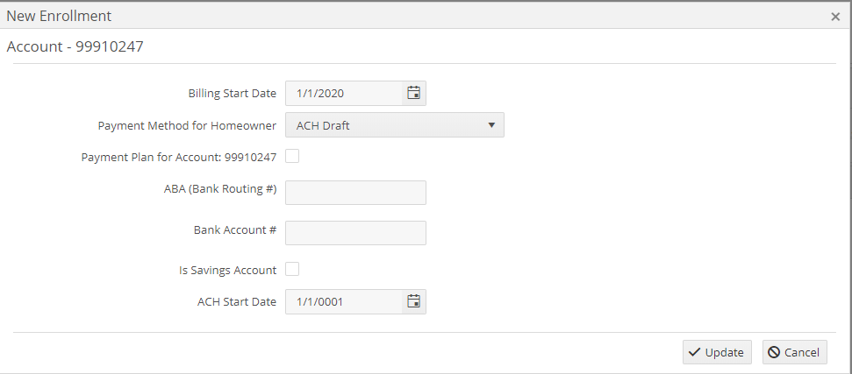Click the Account - 99910247 heading
Screen dimensions: 852x374
coord(75,46)
